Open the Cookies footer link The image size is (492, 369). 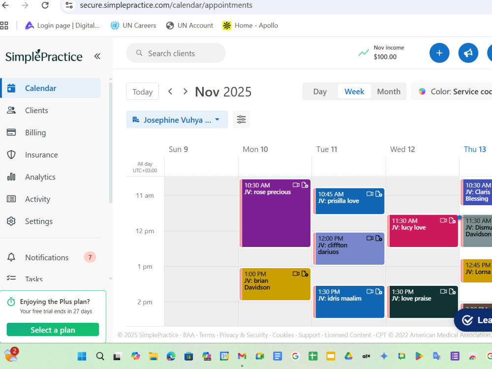[283, 335]
